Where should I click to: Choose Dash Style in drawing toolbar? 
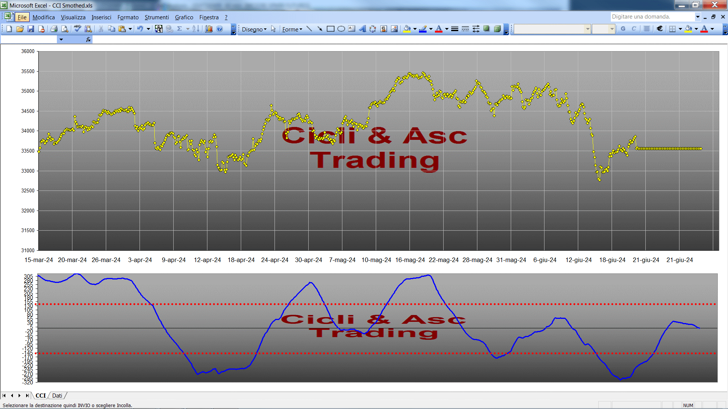click(465, 29)
